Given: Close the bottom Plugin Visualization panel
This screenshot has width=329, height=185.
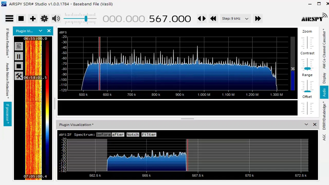Looking at the screenshot, I should (x=315, y=124).
